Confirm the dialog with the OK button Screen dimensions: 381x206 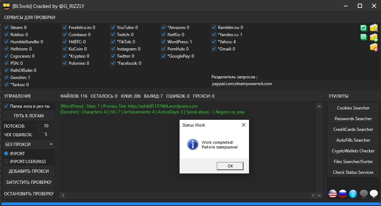[x=230, y=166]
